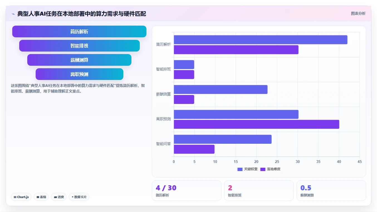Click the 离职预测 y-axis label
Viewport: 377px width, 212px height.
(163, 119)
